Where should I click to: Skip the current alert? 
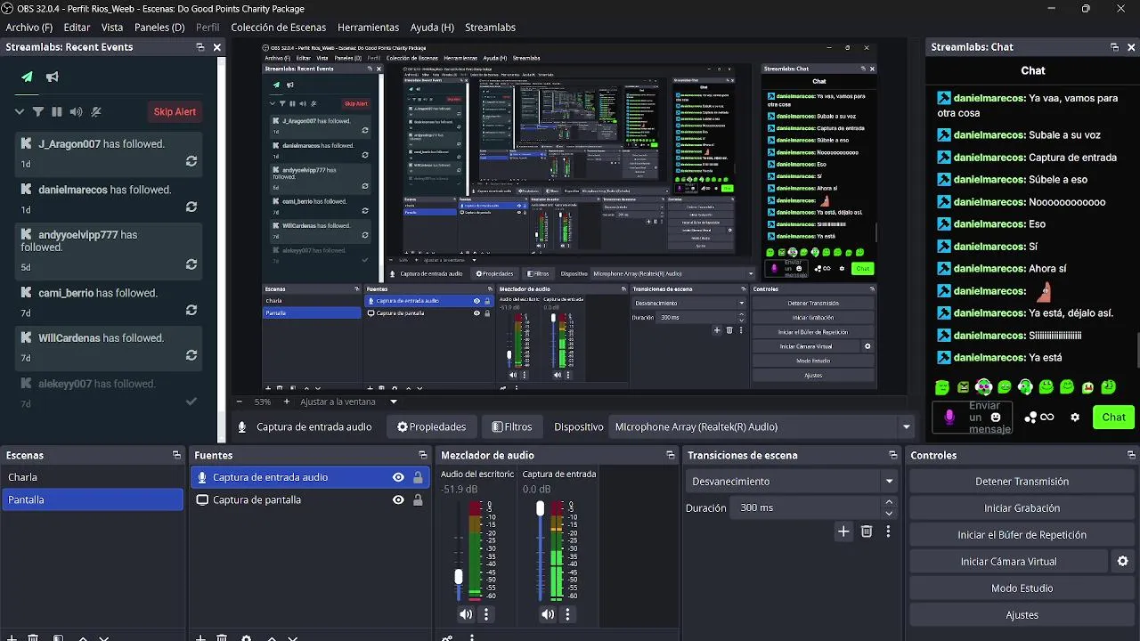175,112
